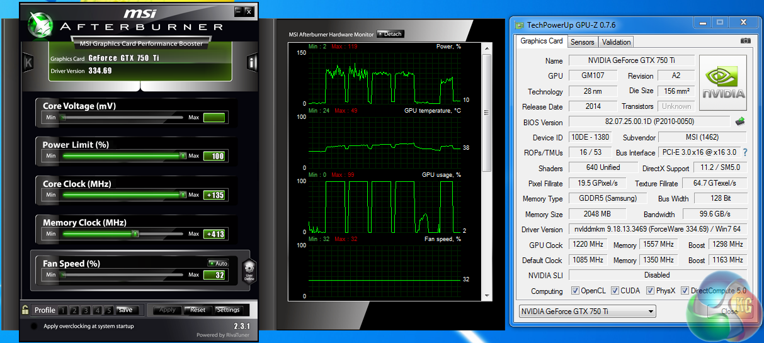Click the GPU temperature graph
Image resolution: width=764 pixels, height=343 pixels.
point(384,142)
